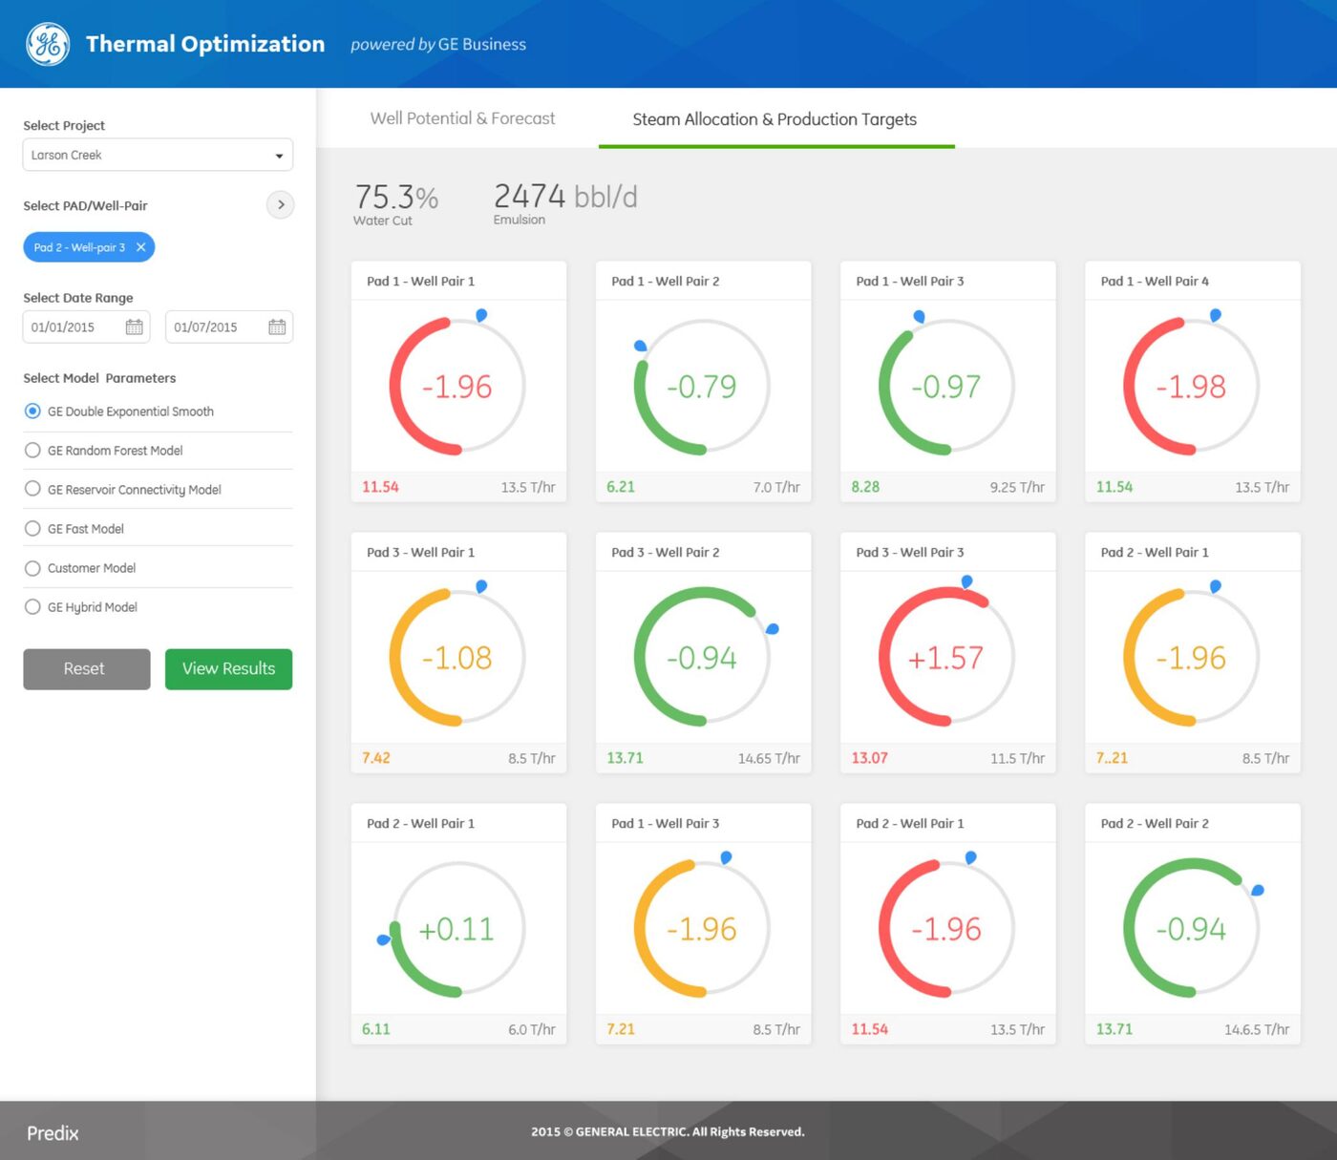
Task: Click blue marker on the +0.11 gauge
Action: (384, 939)
